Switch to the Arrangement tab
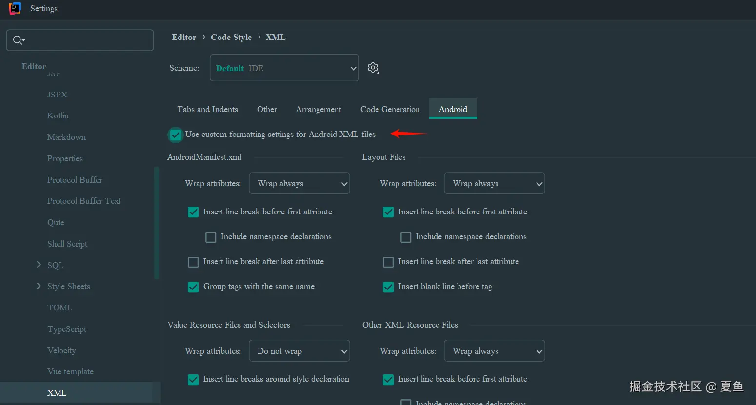Screen dimensions: 756x405 [x=318, y=109]
